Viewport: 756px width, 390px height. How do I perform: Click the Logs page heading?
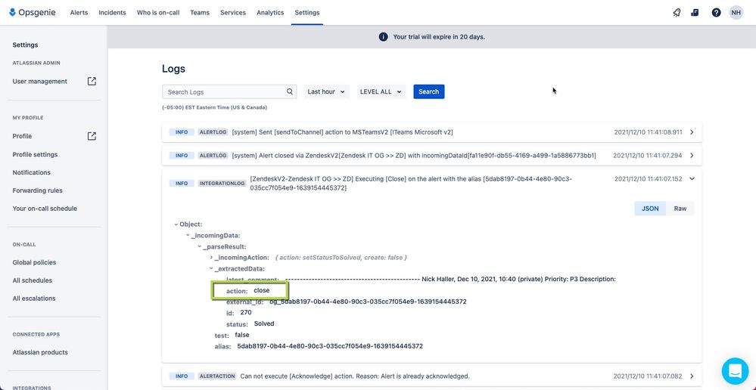173,69
